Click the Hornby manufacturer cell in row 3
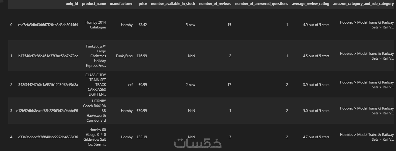This screenshot has width=396, height=151. (127, 111)
